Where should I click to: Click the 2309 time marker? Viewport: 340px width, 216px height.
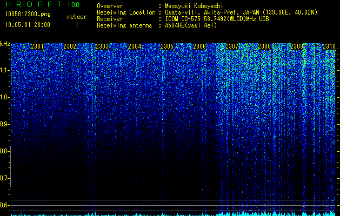[x=297, y=46]
